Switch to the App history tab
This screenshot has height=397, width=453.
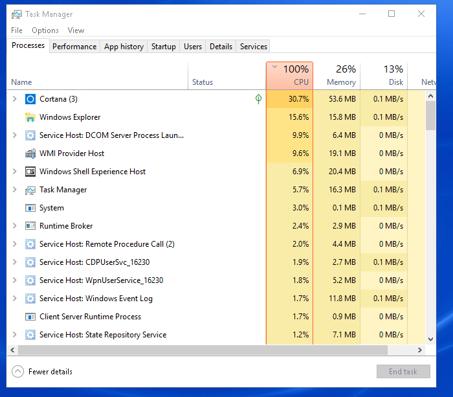pyautogui.click(x=124, y=47)
